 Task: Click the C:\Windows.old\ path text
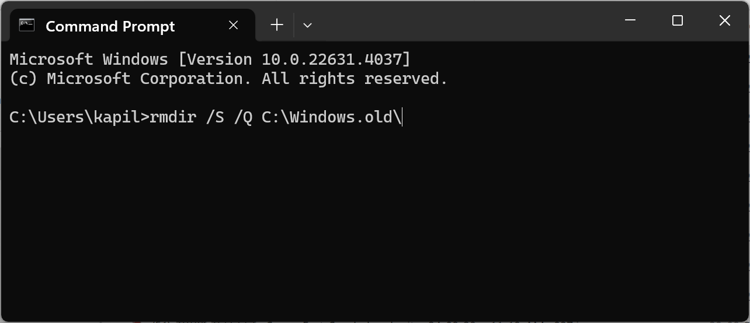[331, 117]
